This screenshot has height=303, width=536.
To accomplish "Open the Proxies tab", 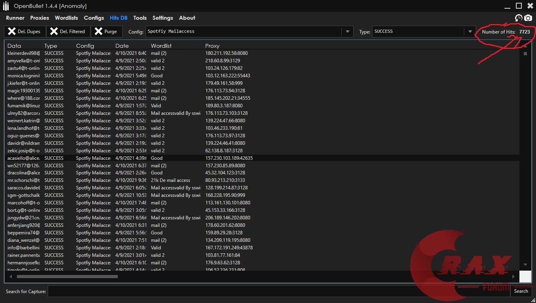I will pyautogui.click(x=39, y=18).
